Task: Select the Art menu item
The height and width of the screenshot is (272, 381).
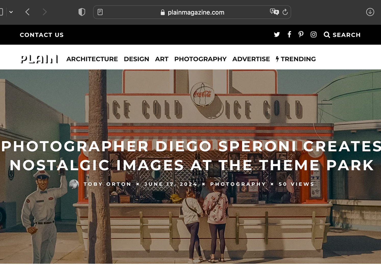Action: coord(162,59)
